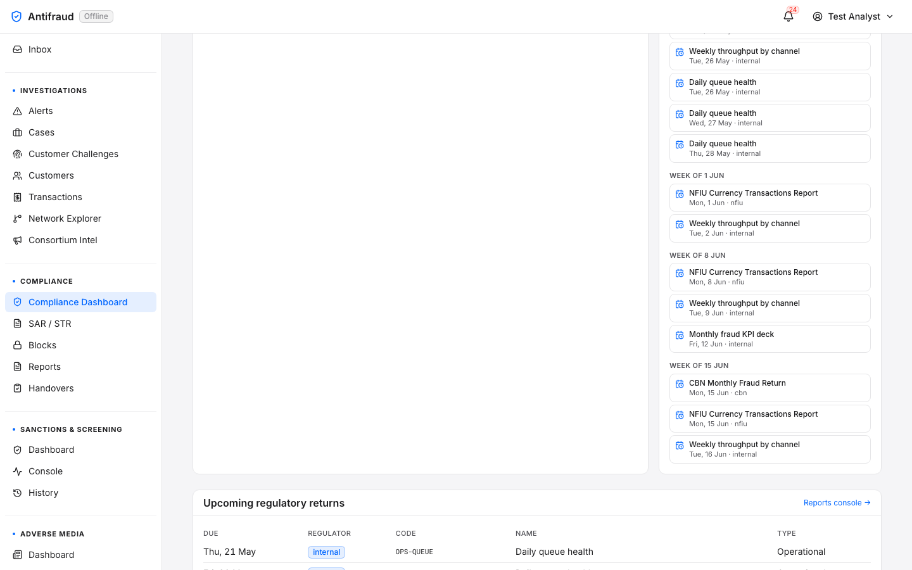Viewport: 912px width, 570px height.
Task: Open NFIU Currency Transactions Report for 8 Jun
Action: (770, 277)
